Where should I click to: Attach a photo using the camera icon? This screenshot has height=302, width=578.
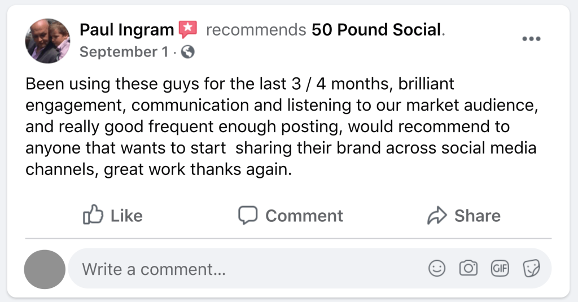tap(468, 269)
